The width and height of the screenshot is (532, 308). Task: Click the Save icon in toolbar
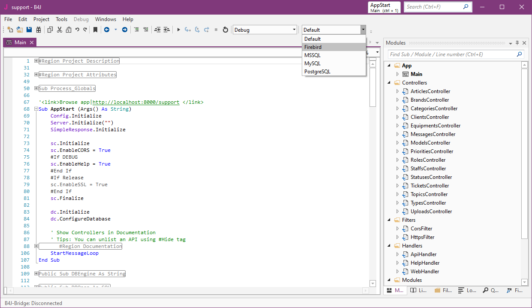pos(29,30)
